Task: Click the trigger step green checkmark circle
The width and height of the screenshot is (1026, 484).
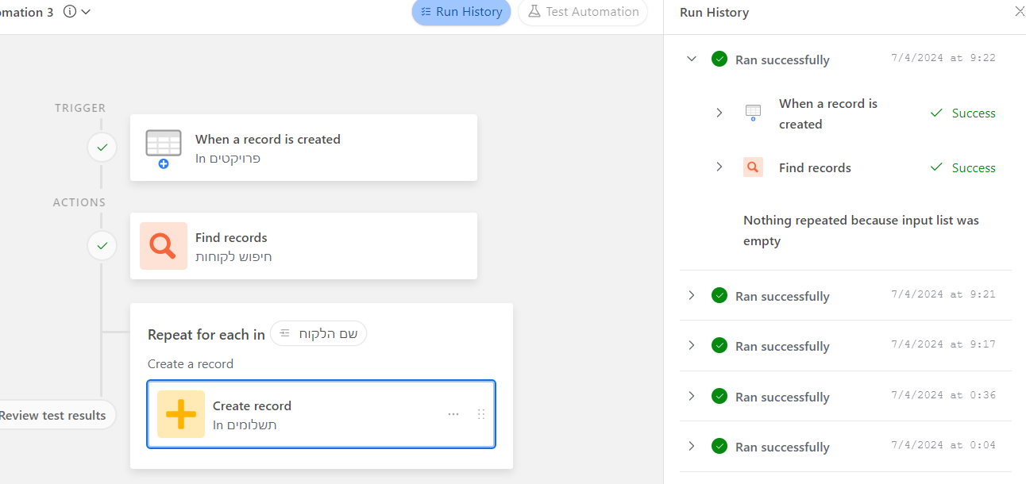Action: tap(102, 148)
